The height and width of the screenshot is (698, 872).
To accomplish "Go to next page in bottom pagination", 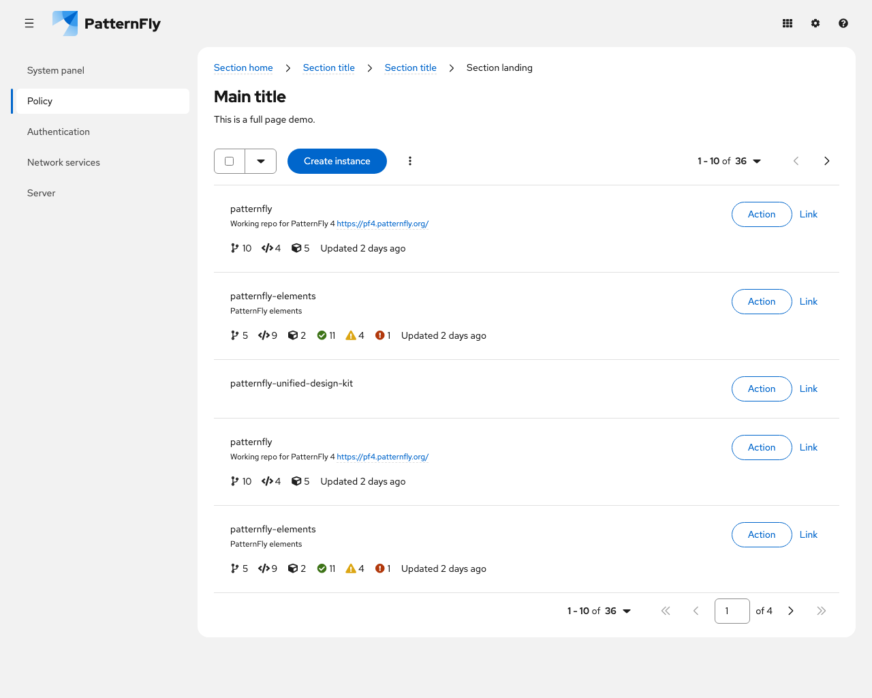I will [791, 611].
